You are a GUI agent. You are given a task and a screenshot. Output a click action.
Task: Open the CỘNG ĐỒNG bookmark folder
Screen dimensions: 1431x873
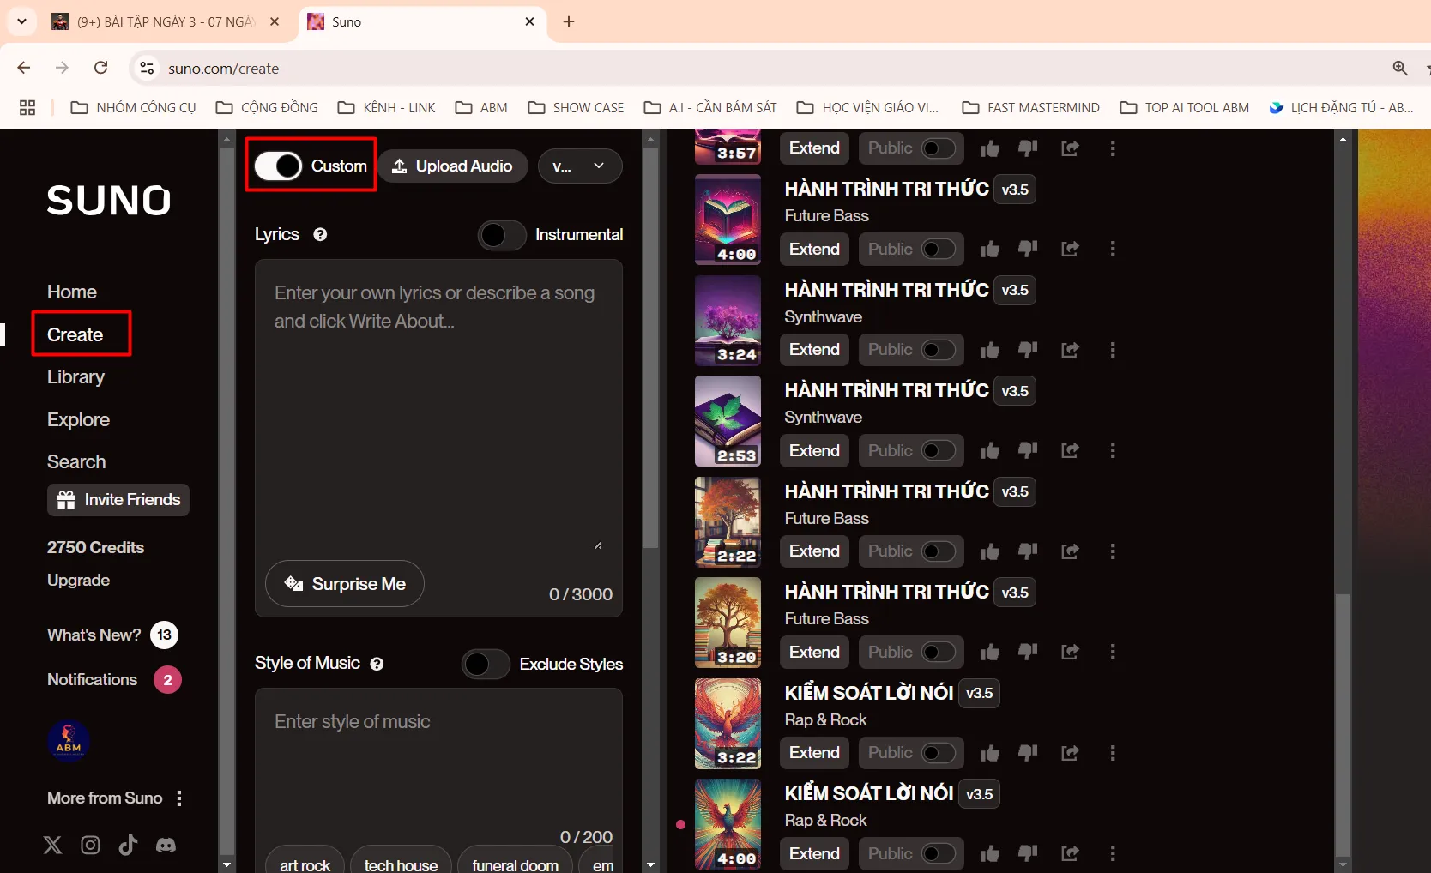coord(267,107)
